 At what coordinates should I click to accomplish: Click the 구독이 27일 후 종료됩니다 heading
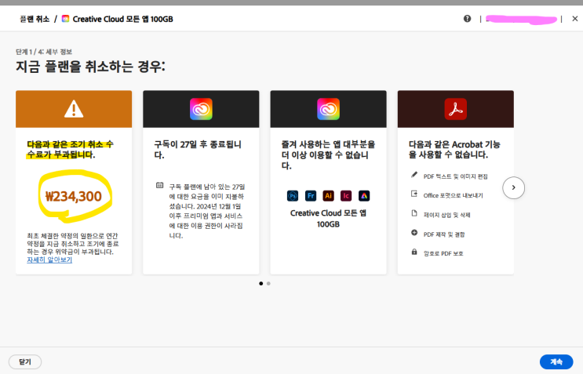coord(198,149)
